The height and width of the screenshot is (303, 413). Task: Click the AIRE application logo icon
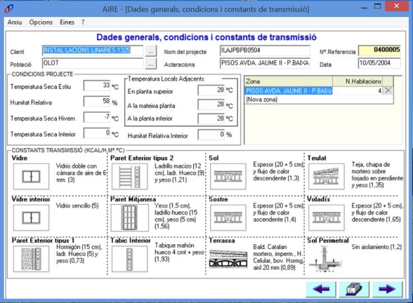(9, 9)
